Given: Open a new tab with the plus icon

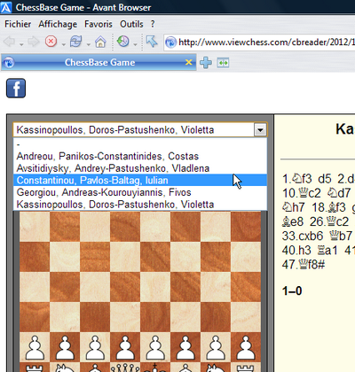Looking at the screenshot, I should point(206,63).
